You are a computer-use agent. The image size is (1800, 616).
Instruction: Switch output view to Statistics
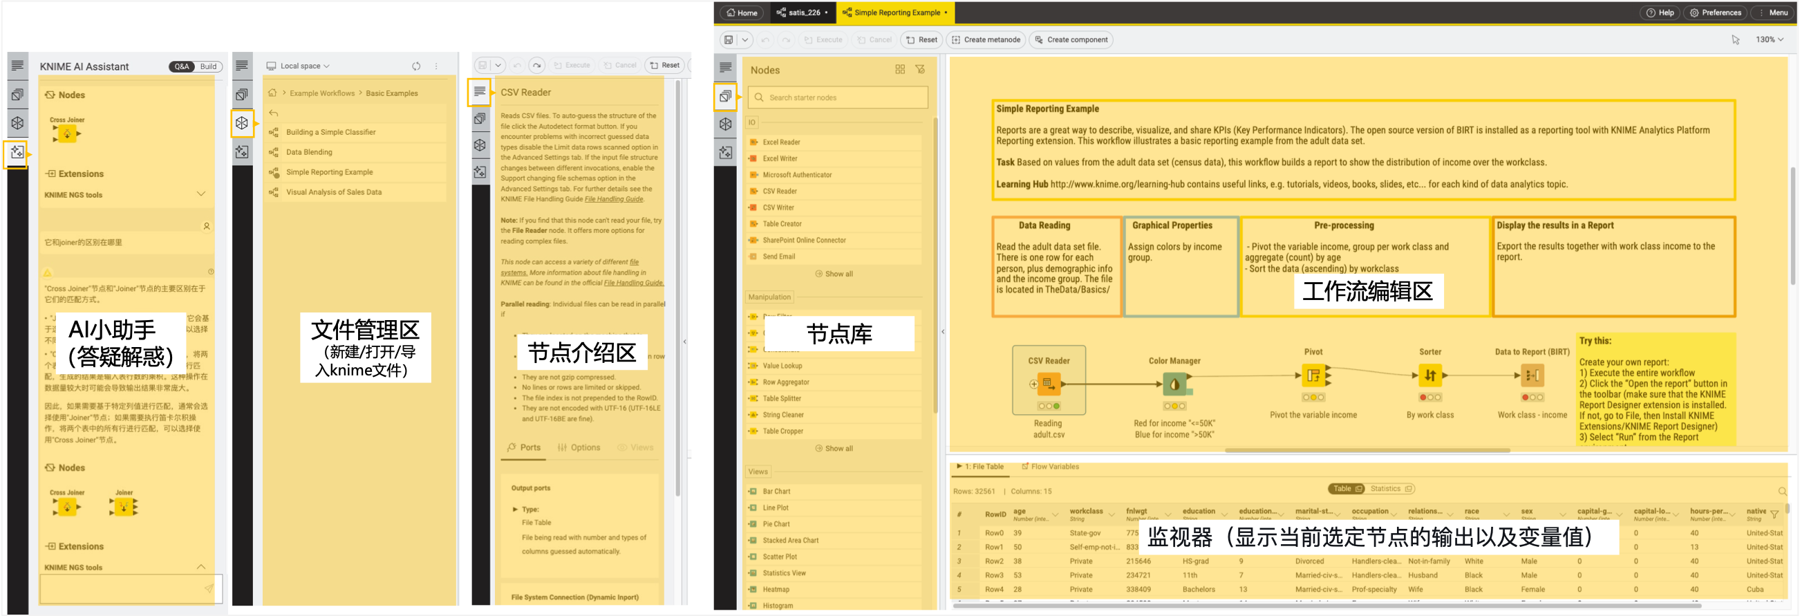pos(1391,489)
